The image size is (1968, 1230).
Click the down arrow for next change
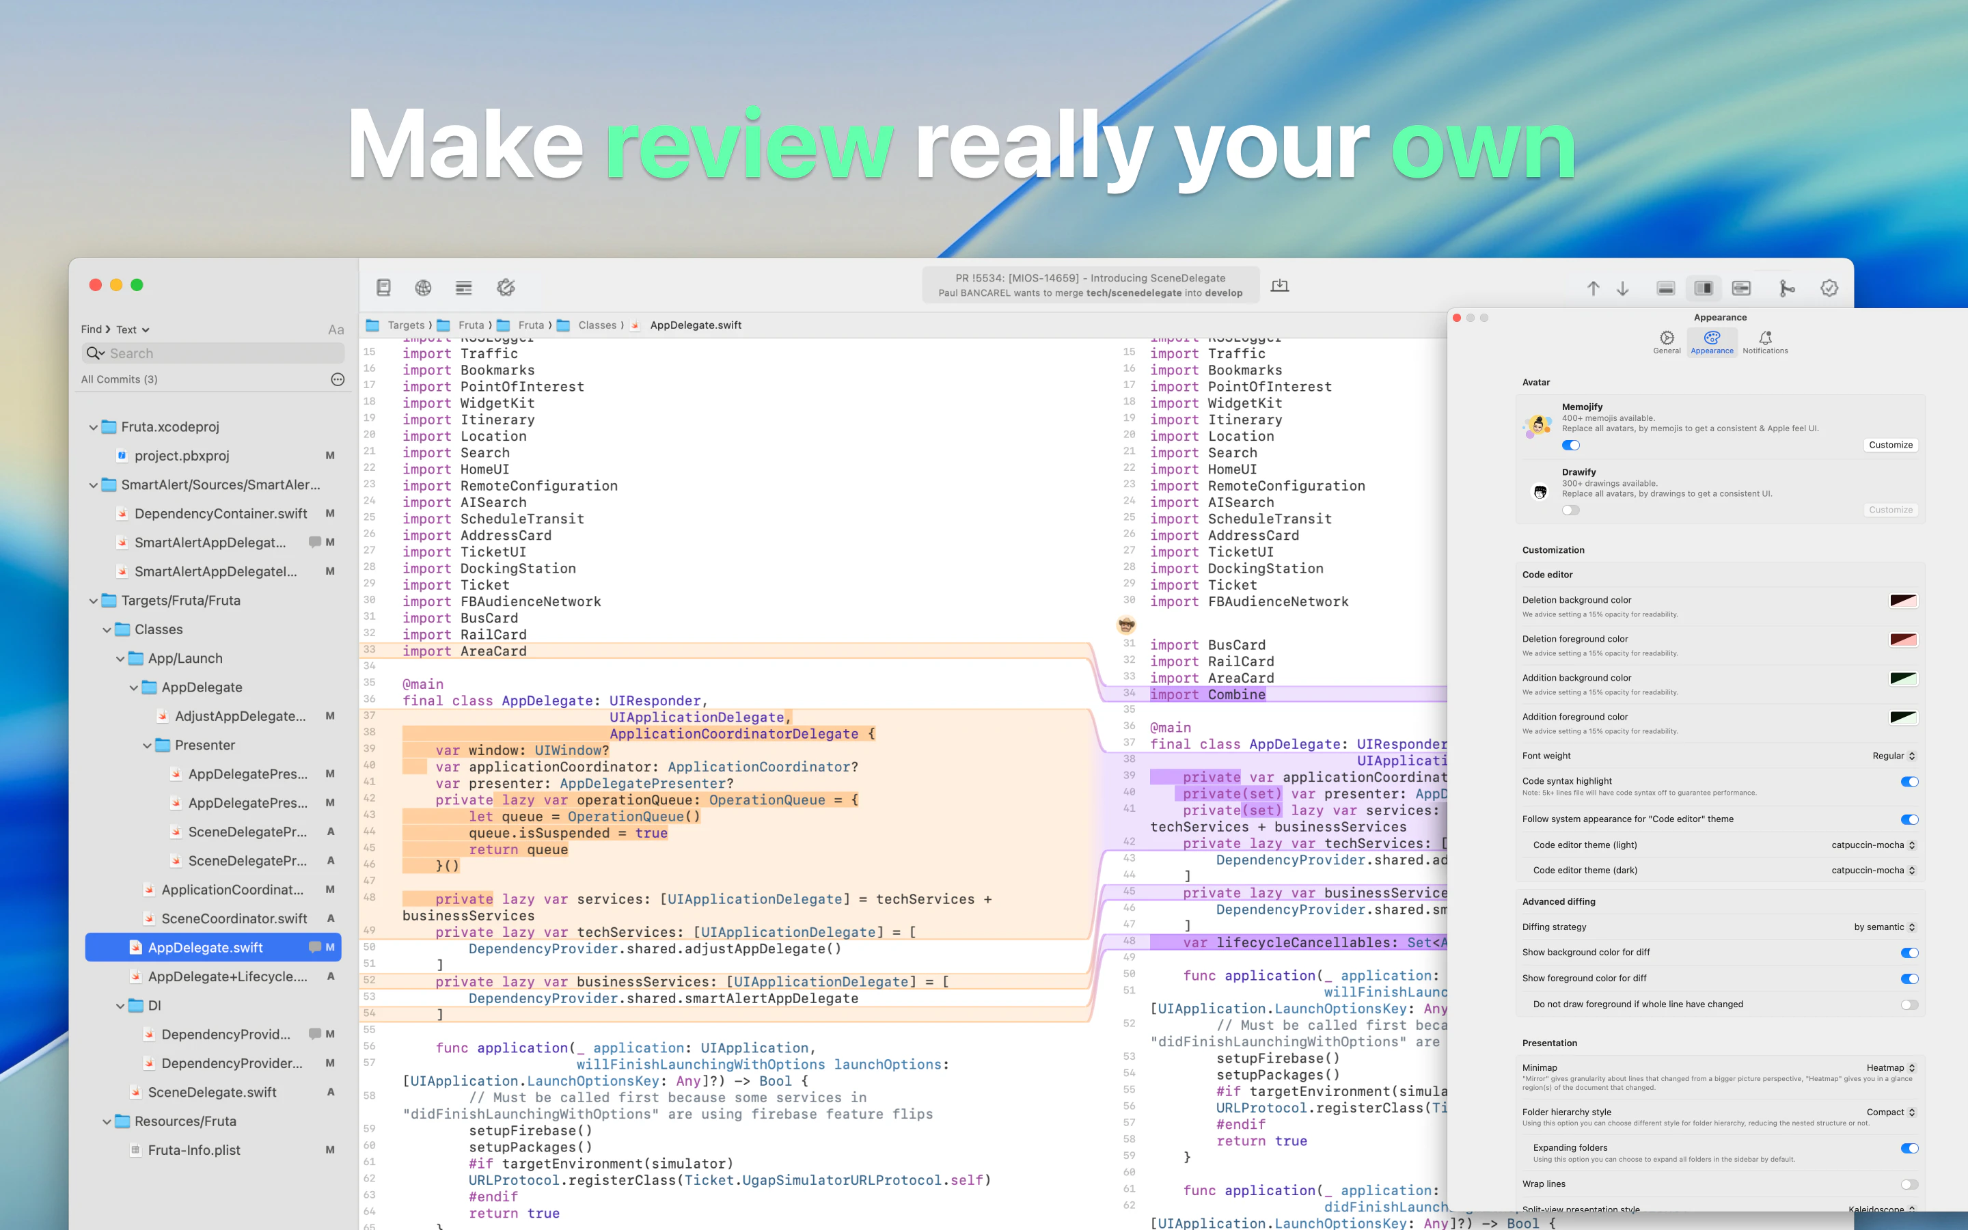tap(1622, 288)
